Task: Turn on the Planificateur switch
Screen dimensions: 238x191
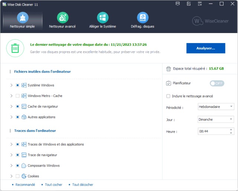Action: click(x=217, y=83)
